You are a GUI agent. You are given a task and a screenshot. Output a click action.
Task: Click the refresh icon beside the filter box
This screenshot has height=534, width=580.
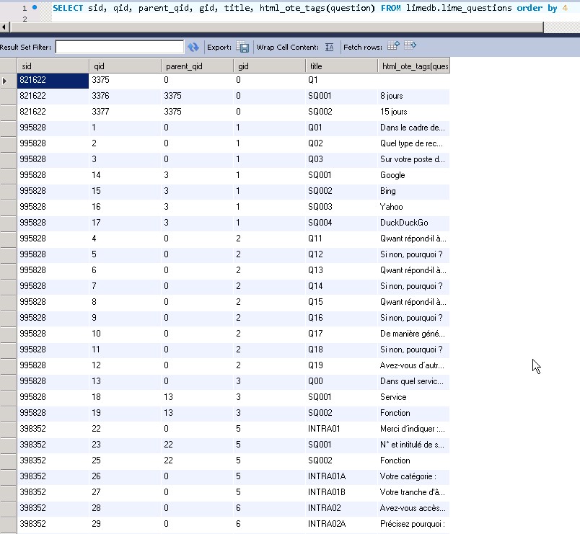point(193,47)
